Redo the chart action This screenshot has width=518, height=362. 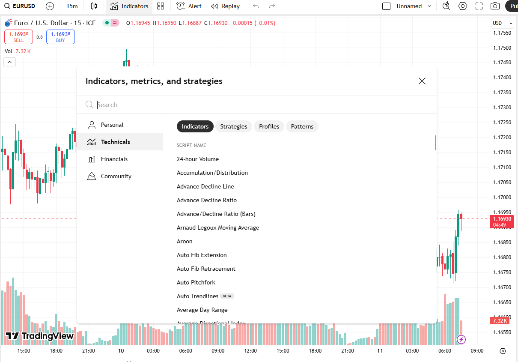point(272,6)
